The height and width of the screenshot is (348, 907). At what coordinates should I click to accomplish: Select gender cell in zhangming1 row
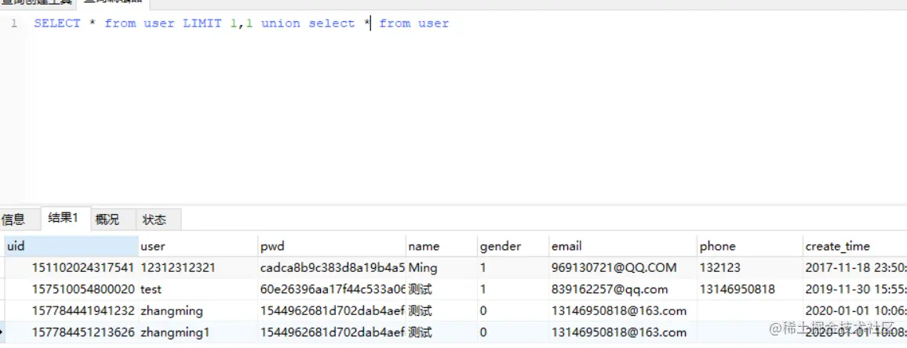coord(512,332)
